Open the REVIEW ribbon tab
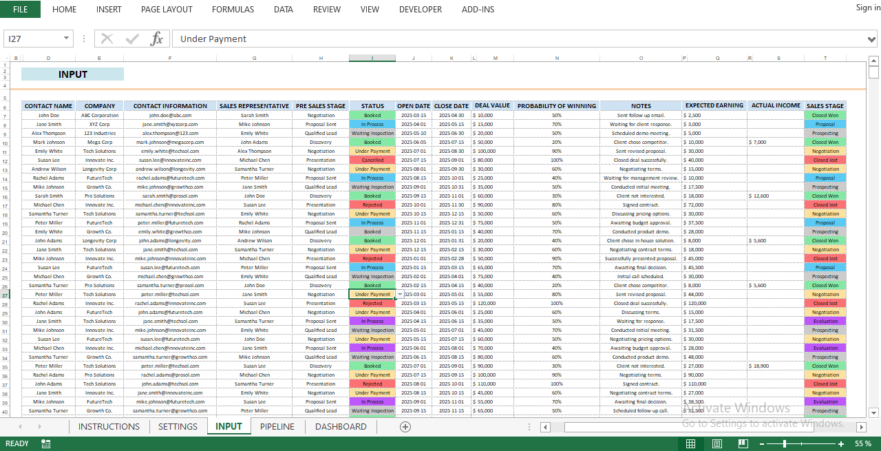881x451 pixels. tap(327, 9)
